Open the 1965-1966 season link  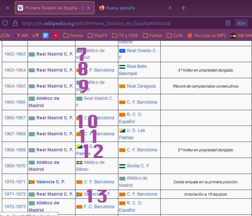click(x=15, y=102)
